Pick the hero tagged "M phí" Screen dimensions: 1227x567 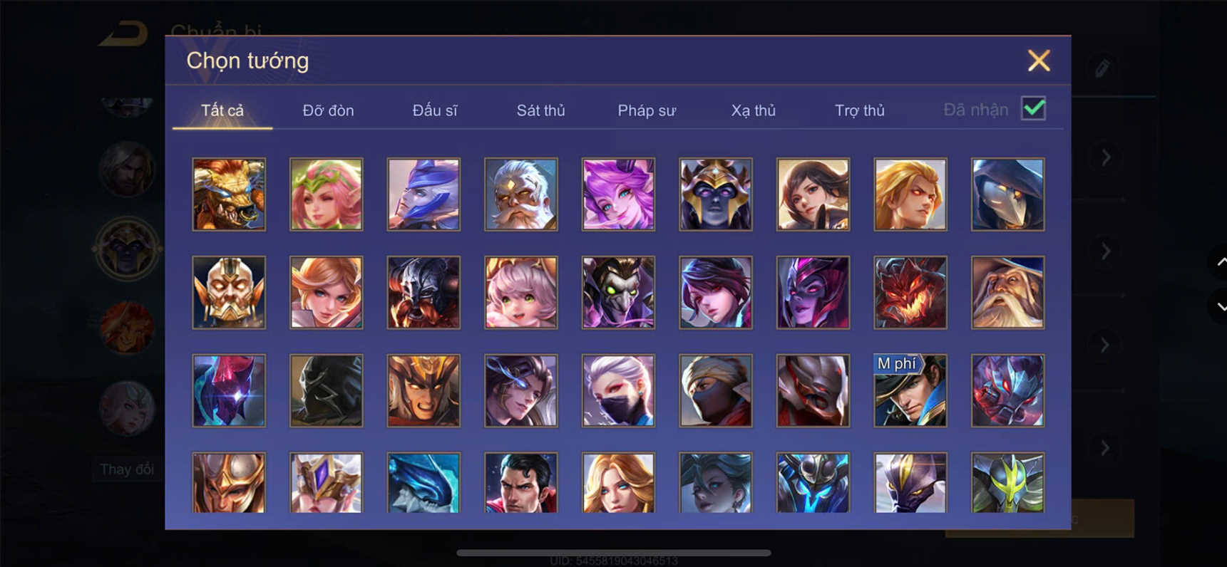[910, 390]
